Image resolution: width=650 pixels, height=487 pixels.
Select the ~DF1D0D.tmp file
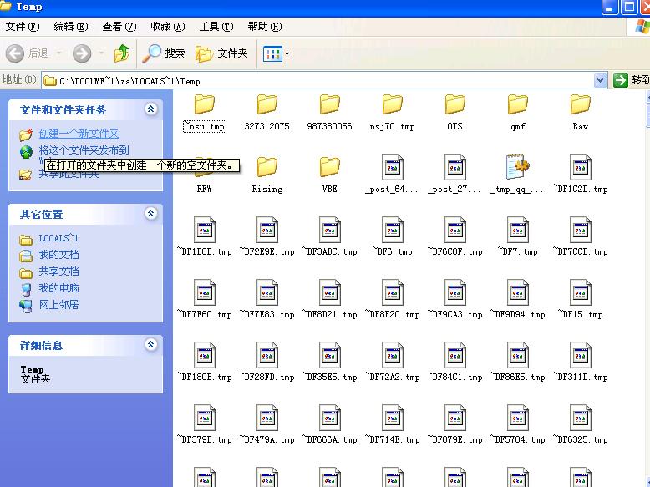point(205,237)
